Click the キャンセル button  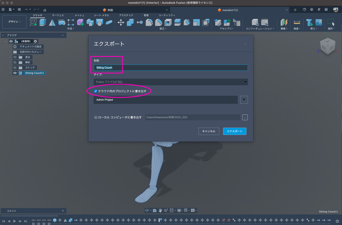(209, 131)
